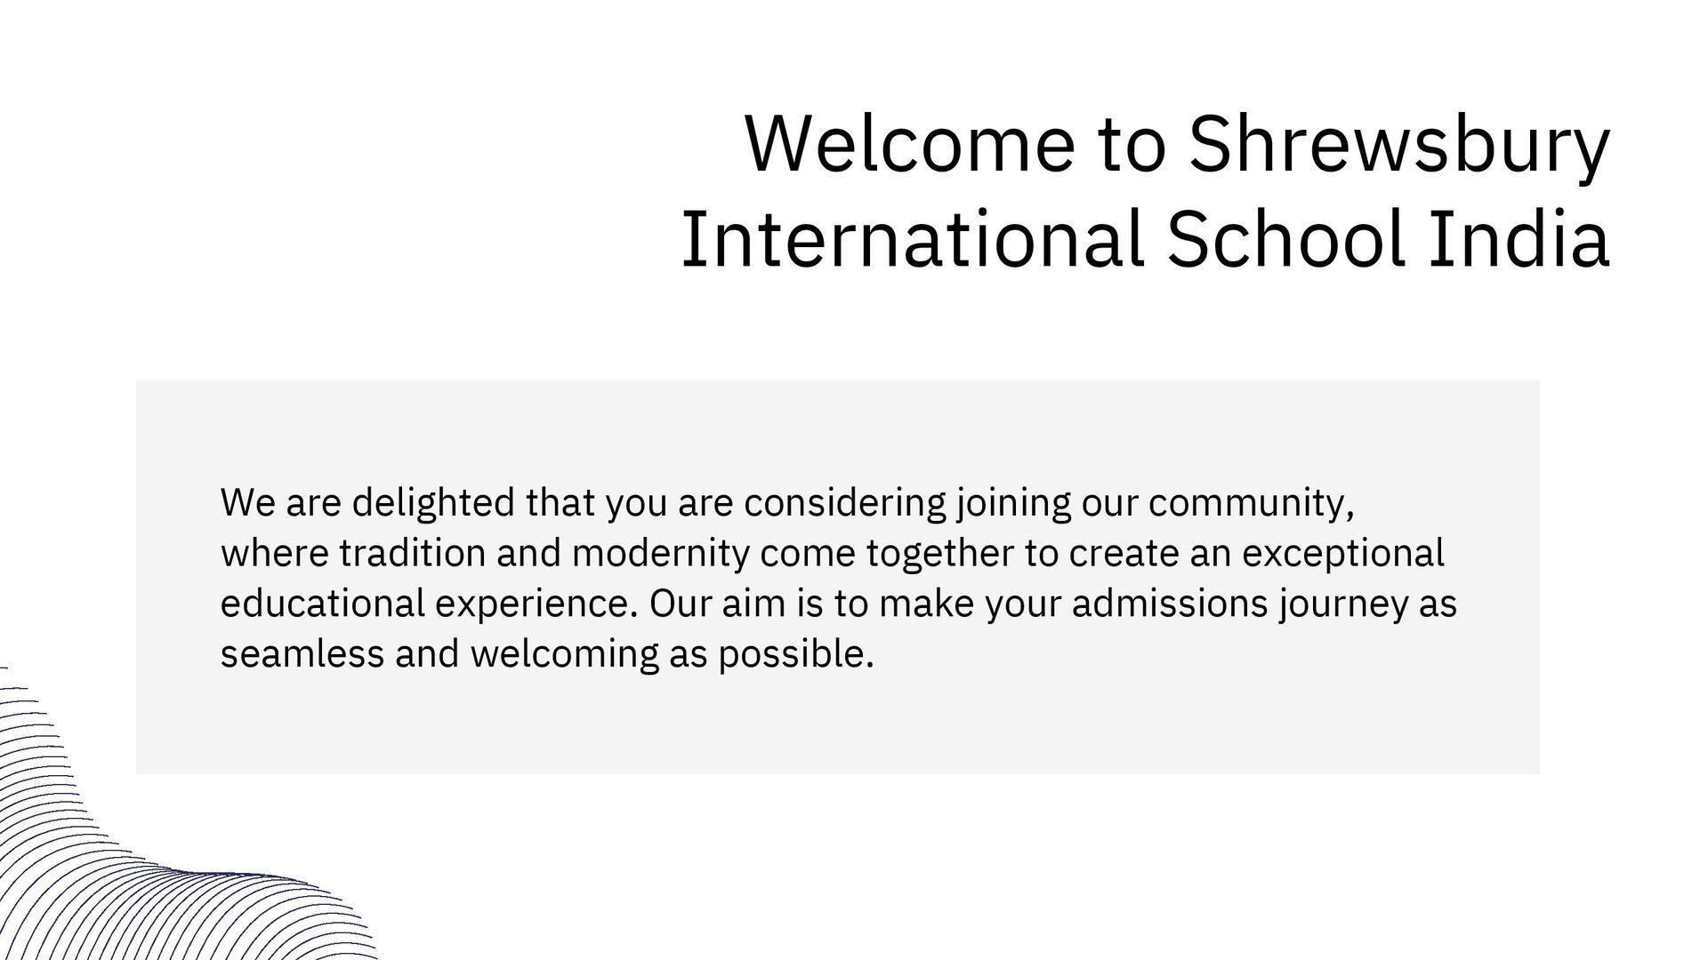Click the word 'delighted' in the paragraph
The image size is (1708, 960).
pyautogui.click(x=433, y=504)
